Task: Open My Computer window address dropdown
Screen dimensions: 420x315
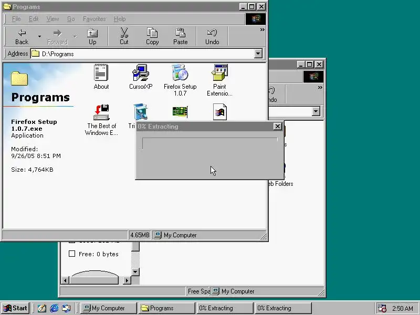Action: (x=316, y=111)
